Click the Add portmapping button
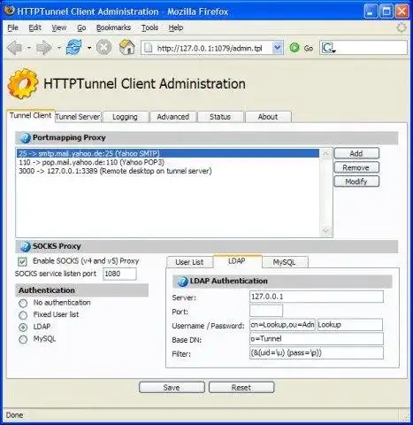 356,153
